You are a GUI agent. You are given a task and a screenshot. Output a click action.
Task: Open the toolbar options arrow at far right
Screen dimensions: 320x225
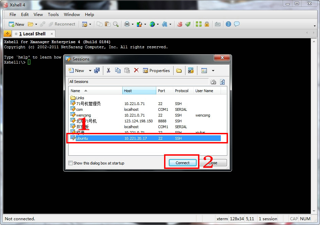pos(315,26)
